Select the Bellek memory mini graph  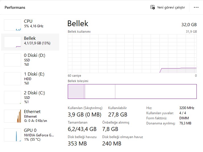pos(13,42)
